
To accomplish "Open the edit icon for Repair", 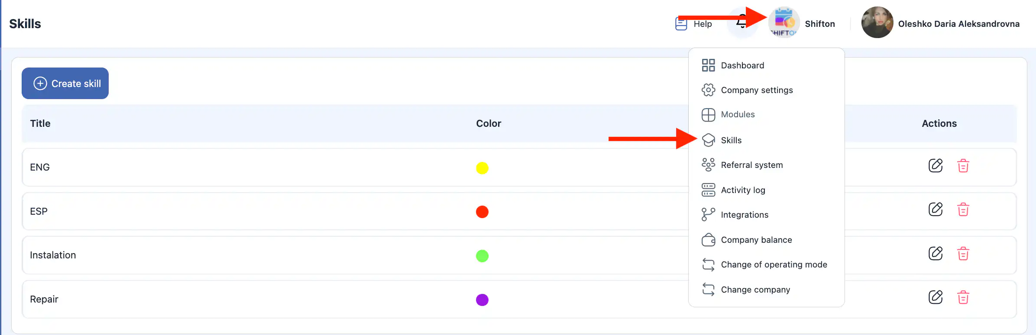I will point(935,297).
